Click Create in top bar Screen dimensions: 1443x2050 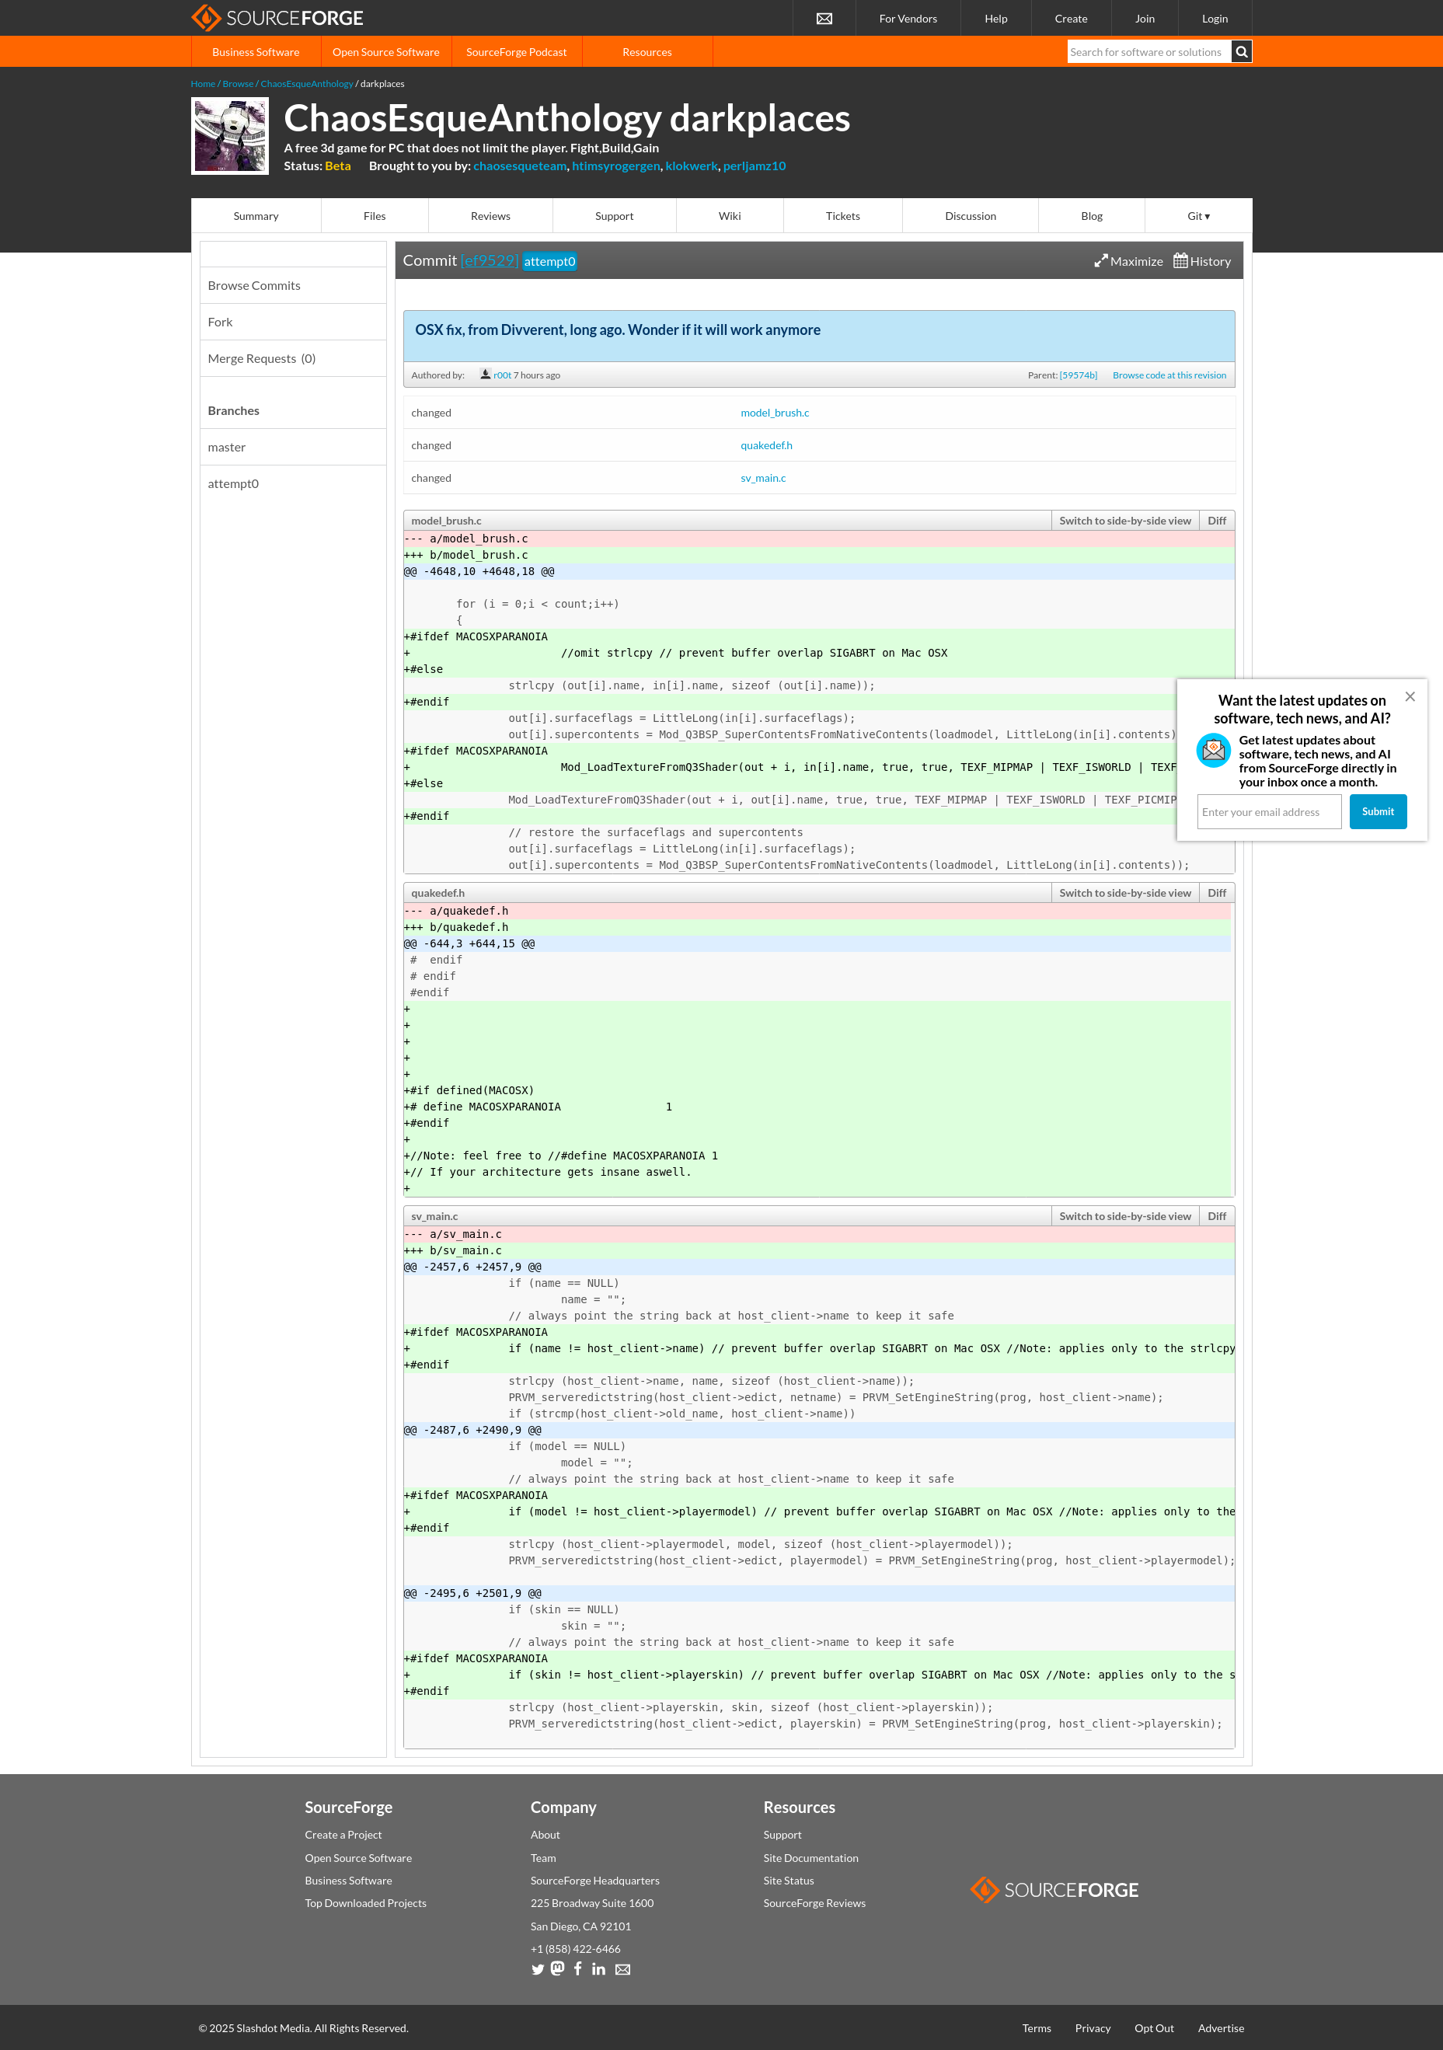click(x=1071, y=19)
